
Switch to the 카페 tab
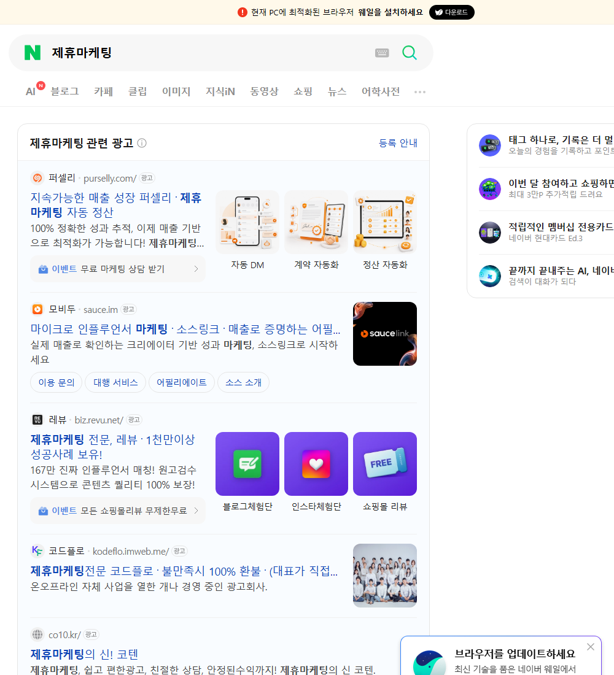pos(103,91)
